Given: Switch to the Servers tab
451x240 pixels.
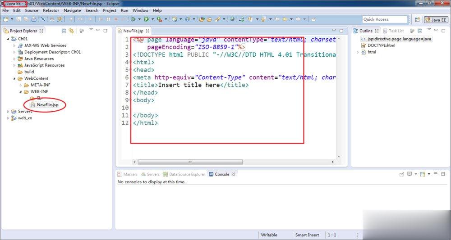Looking at the screenshot, I should pyautogui.click(x=150, y=174).
